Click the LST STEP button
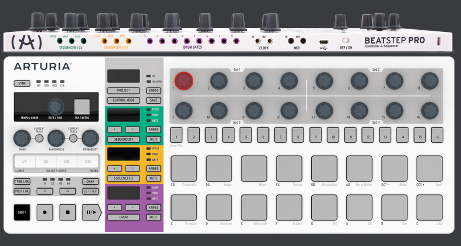Screen dimensions: 461x246 click(x=90, y=191)
